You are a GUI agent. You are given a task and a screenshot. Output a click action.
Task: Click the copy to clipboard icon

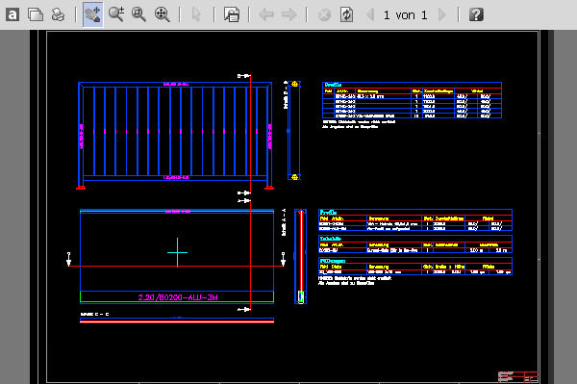(x=36, y=15)
